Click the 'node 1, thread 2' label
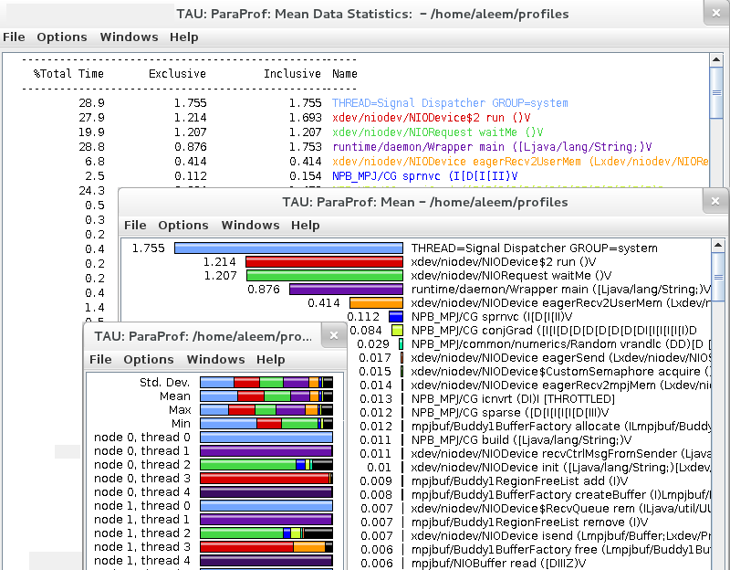The height and width of the screenshot is (570, 730). [x=142, y=533]
